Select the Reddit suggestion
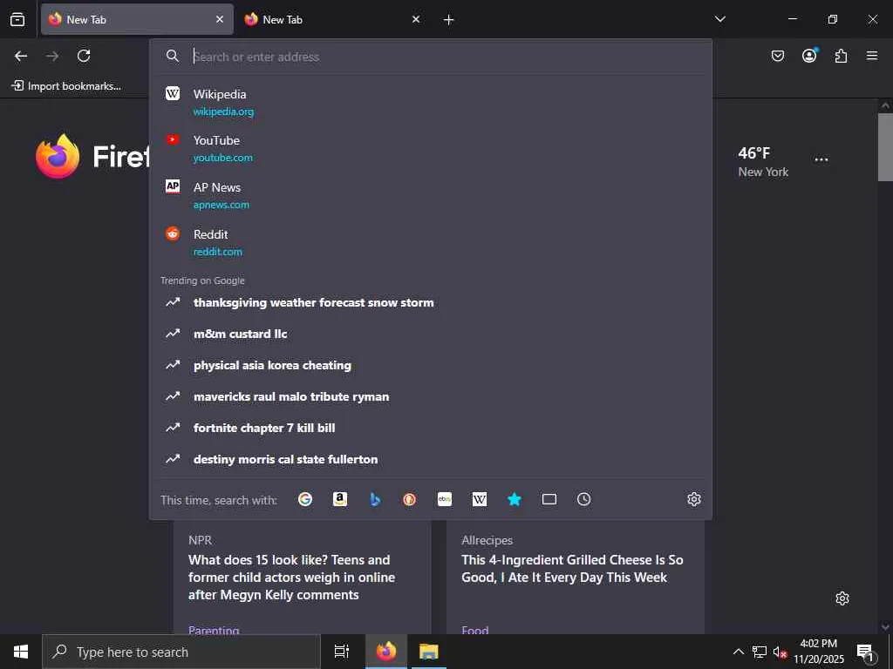This screenshot has height=669, width=893. tap(431, 243)
